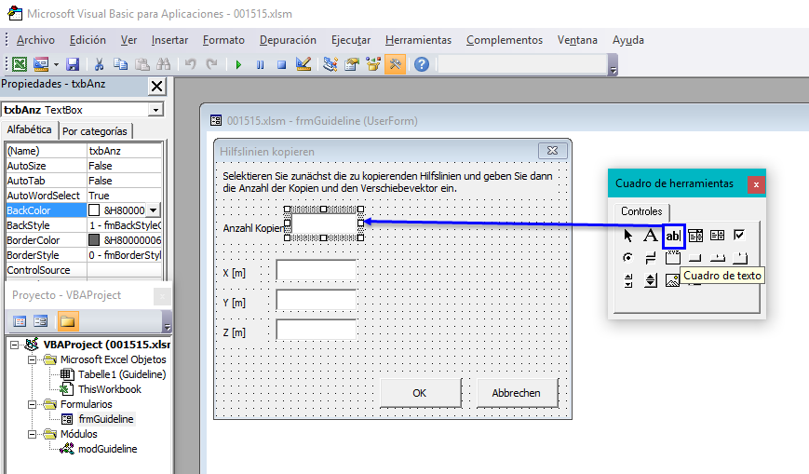This screenshot has width=809, height=474.
Task: Toggle Design Mode ruler icon
Action: 303,64
